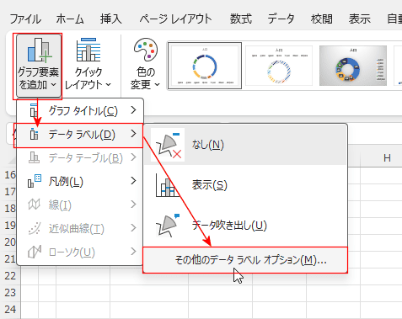The width and height of the screenshot is (402, 319).
Task: Open the 表示 tab
Action: (360, 19)
